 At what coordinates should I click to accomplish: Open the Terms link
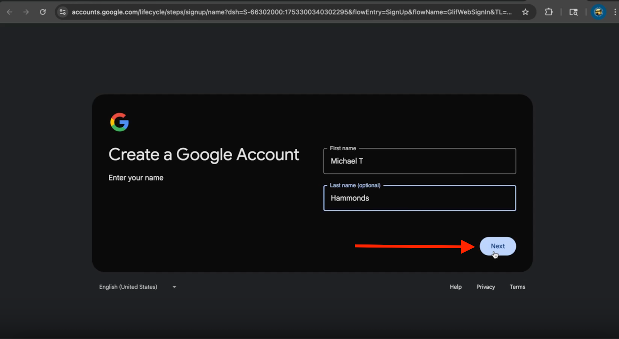click(517, 287)
